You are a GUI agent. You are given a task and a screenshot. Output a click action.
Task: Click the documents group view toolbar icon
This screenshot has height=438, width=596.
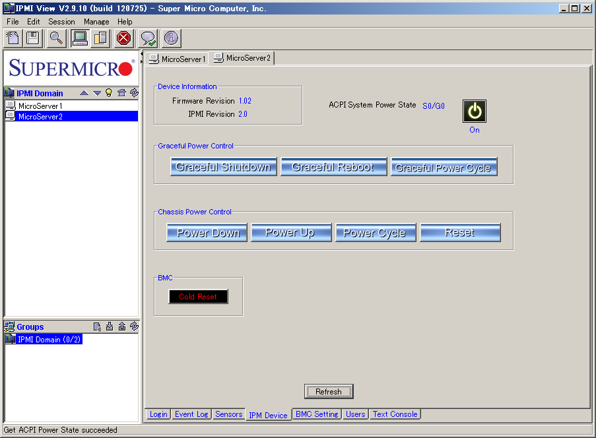pos(100,38)
